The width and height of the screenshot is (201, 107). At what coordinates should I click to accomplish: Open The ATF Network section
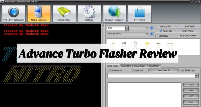14,14
